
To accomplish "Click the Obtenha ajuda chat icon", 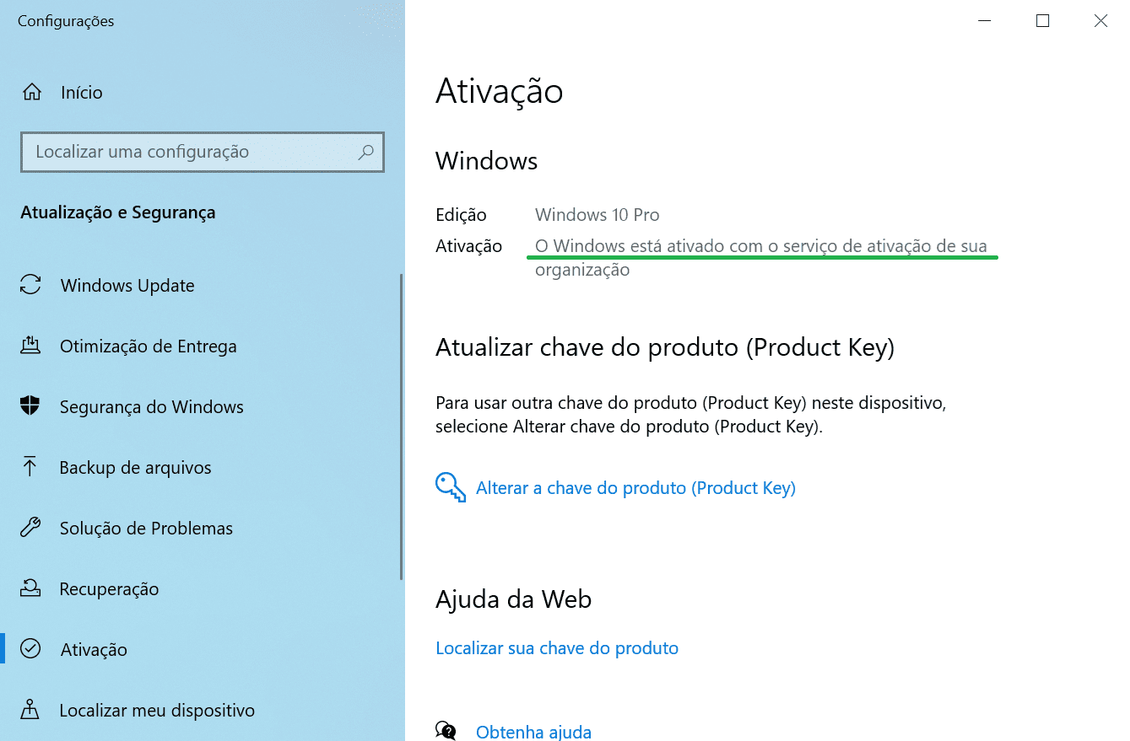I will [x=446, y=728].
